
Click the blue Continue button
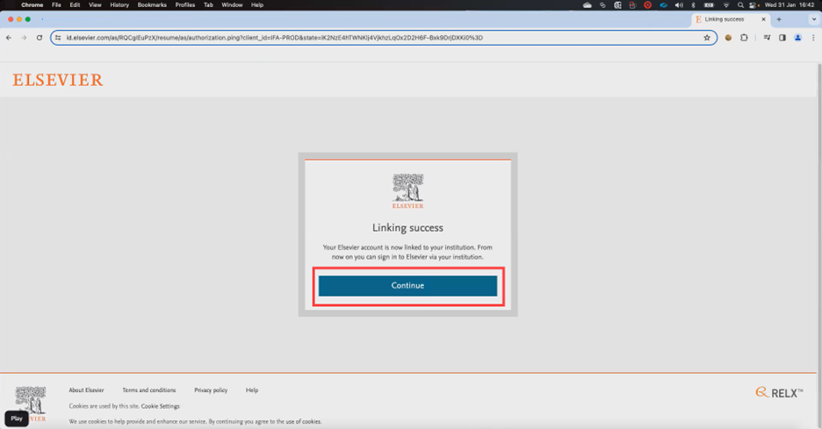click(407, 285)
